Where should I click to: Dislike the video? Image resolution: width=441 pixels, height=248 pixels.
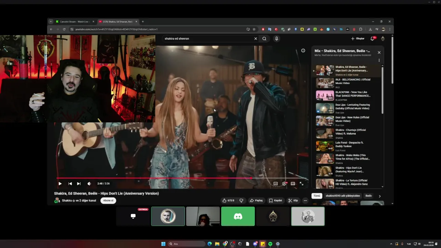[241, 200]
